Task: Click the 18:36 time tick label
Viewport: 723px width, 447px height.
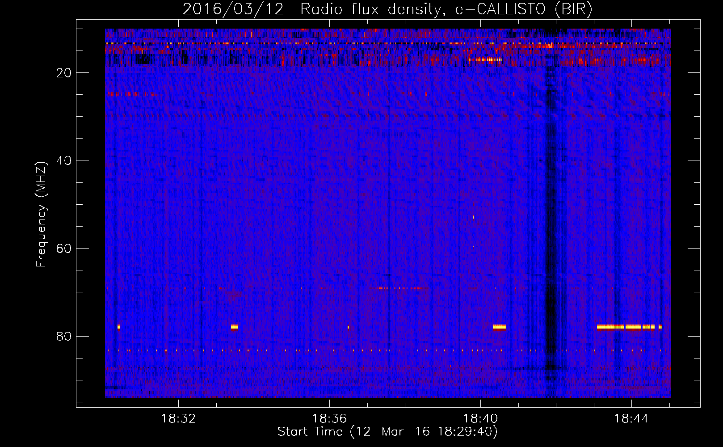Action: tap(329, 419)
